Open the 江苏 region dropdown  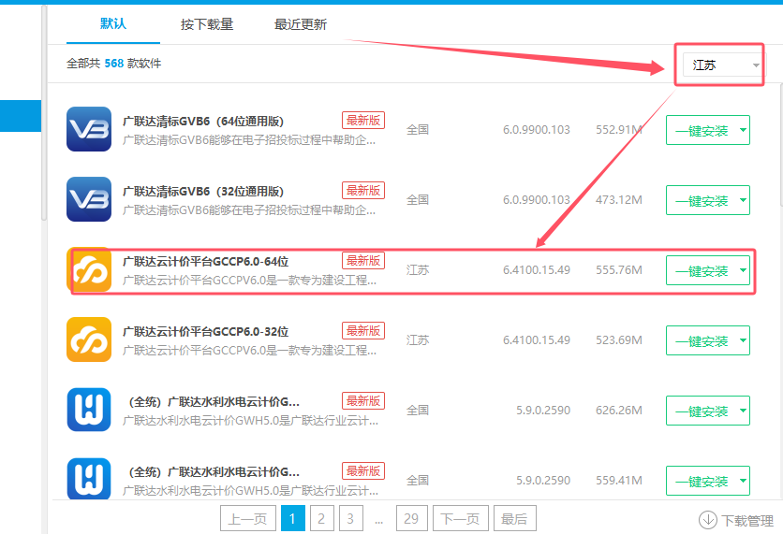[x=722, y=65]
